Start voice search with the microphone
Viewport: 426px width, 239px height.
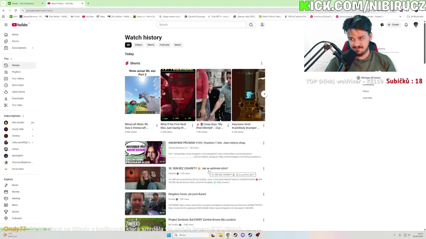(262, 25)
